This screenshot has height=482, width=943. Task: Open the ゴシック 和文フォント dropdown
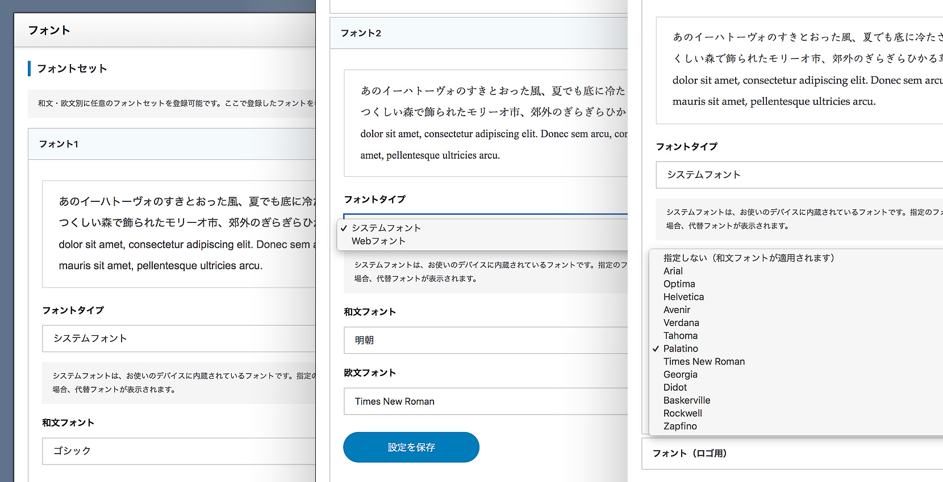[179, 451]
